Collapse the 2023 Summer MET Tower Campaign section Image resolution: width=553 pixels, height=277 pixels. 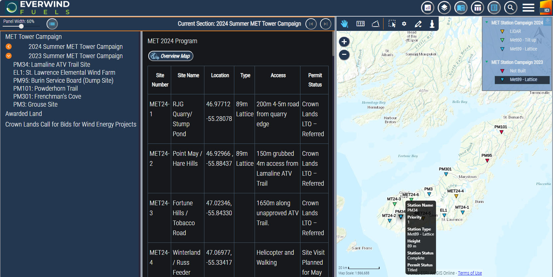pyautogui.click(x=9, y=56)
